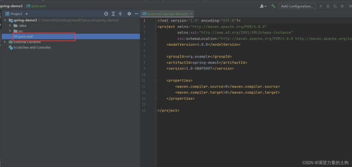Screen dimensions: 352x167
Task: Open Project panel gear settings
Action: click(129, 14)
